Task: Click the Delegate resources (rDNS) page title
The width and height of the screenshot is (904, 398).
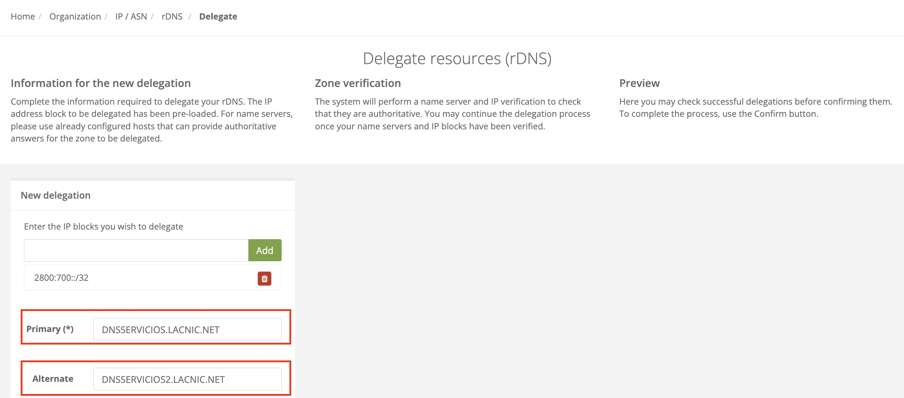Action: [457, 59]
